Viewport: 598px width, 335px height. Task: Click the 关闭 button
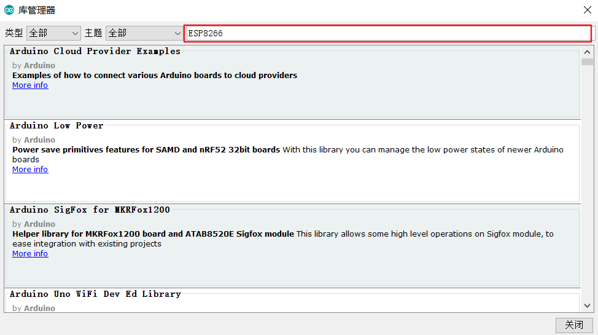click(x=574, y=325)
